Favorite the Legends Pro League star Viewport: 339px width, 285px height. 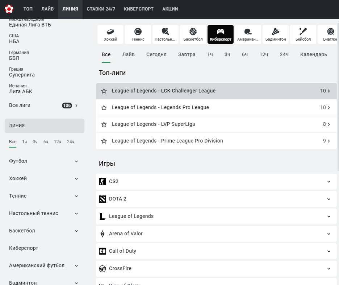coord(104,108)
